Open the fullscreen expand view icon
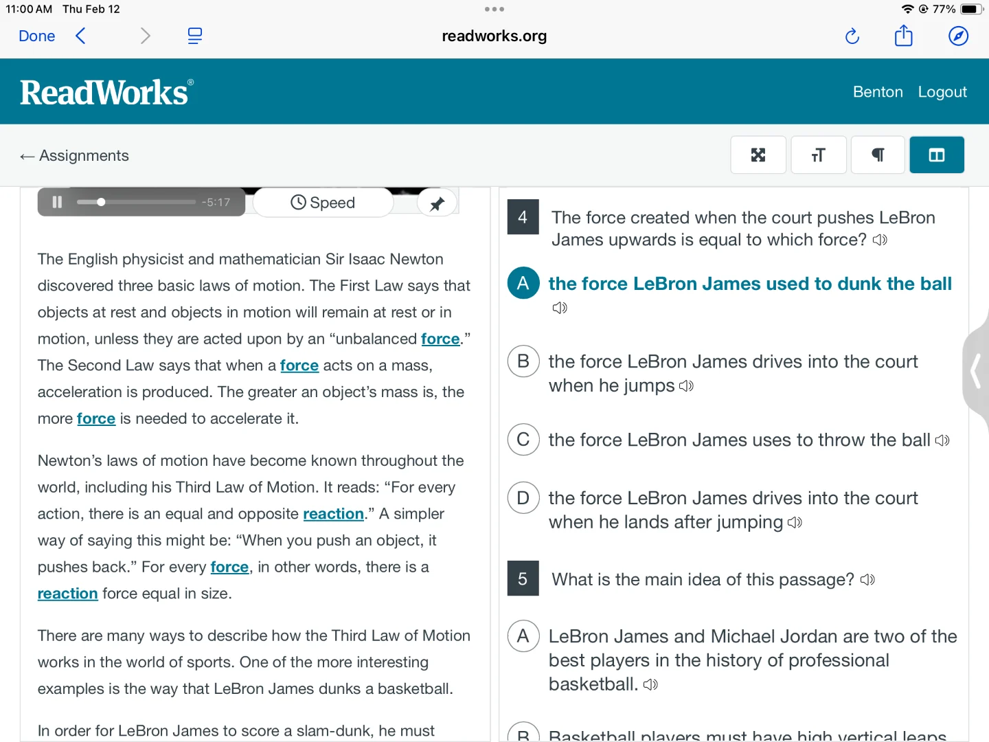 click(x=758, y=155)
